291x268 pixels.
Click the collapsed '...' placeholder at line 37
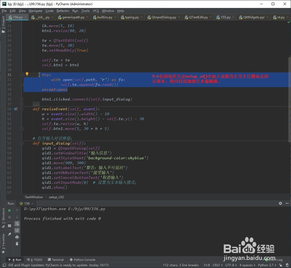36,104
